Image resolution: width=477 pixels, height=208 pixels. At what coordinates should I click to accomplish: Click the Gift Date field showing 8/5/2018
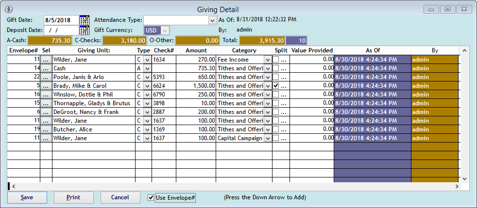(62, 20)
